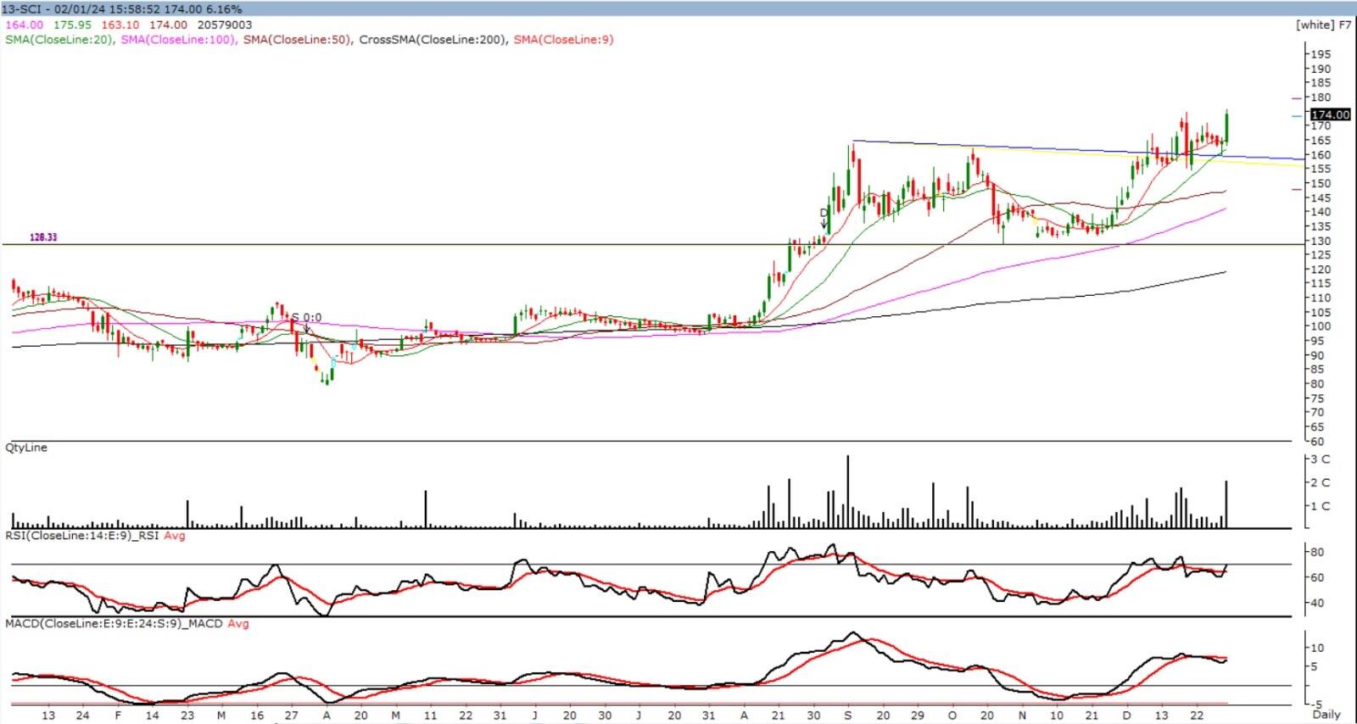1357x724 pixels.
Task: Click the small blue dash marker beside 174.00
Action: 1296,115
